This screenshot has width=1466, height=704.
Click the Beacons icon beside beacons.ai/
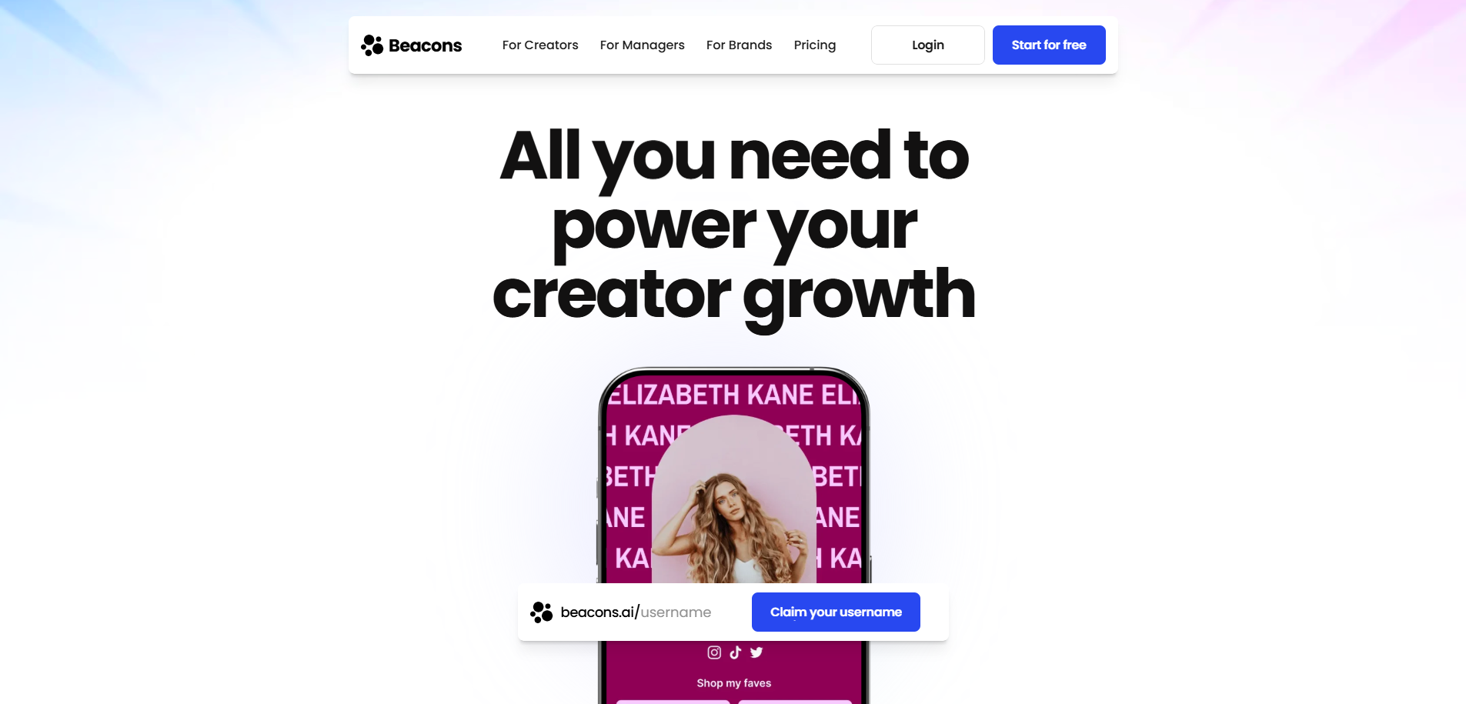[542, 612]
